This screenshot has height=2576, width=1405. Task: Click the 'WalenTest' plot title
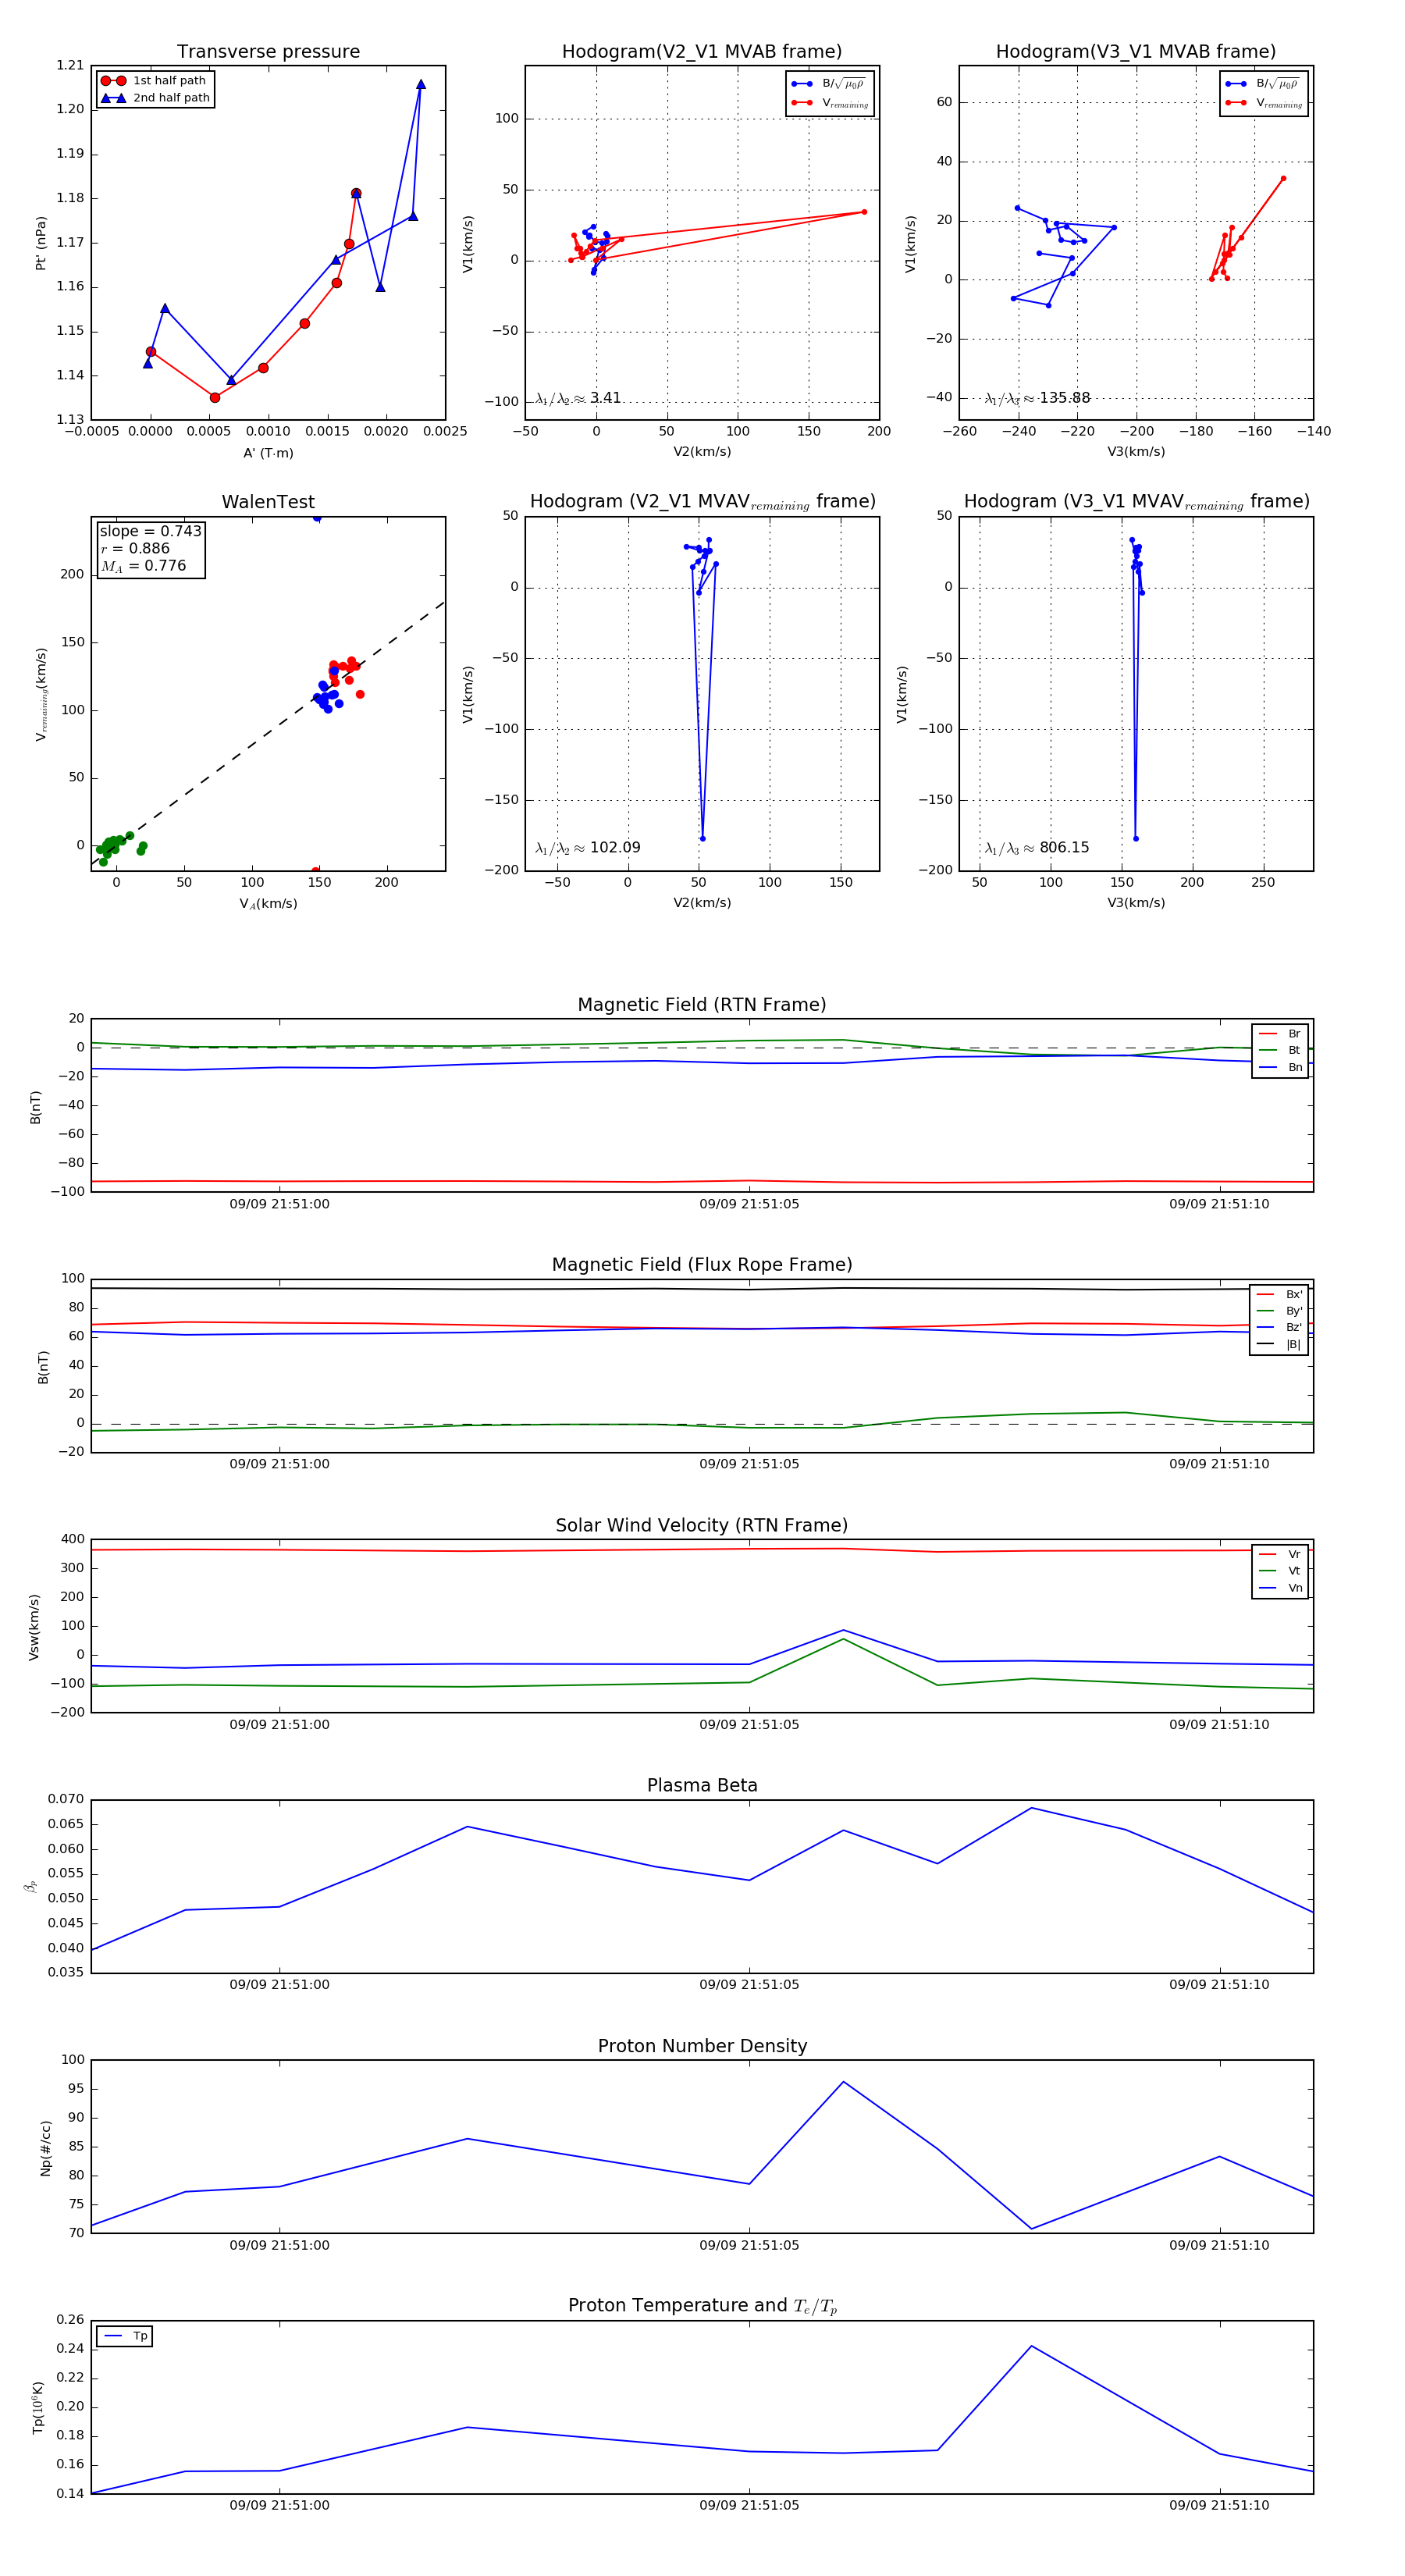268,502
